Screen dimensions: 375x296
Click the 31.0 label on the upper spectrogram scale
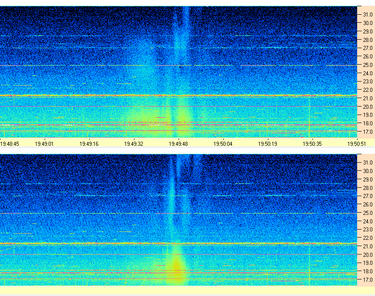[368, 15]
